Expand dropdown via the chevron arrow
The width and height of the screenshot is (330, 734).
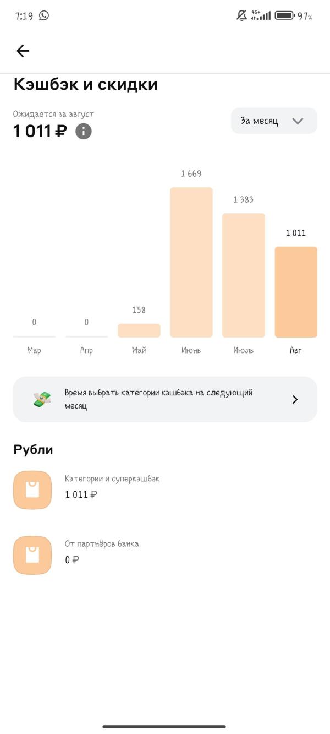(298, 121)
